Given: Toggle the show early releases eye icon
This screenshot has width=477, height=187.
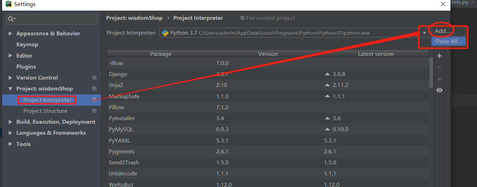Looking at the screenshot, I should 439,90.
